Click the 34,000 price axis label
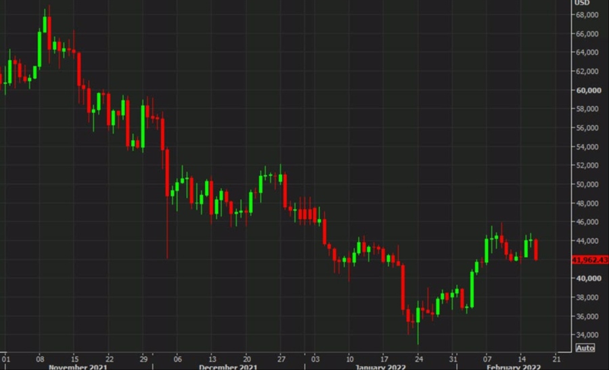The image size is (609, 370). click(587, 335)
